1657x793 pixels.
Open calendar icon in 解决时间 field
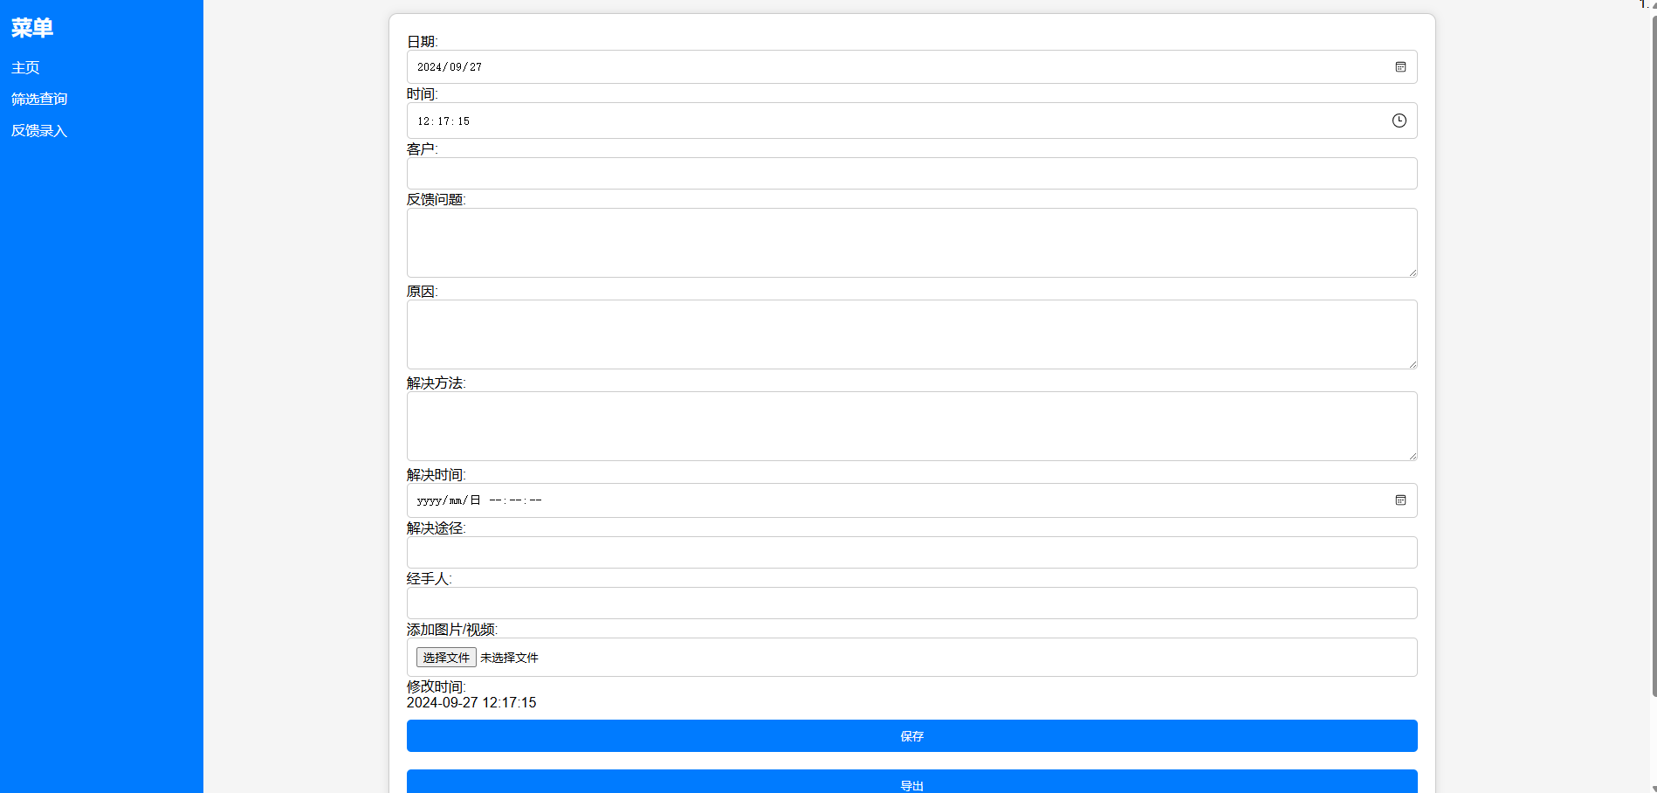tap(1400, 500)
